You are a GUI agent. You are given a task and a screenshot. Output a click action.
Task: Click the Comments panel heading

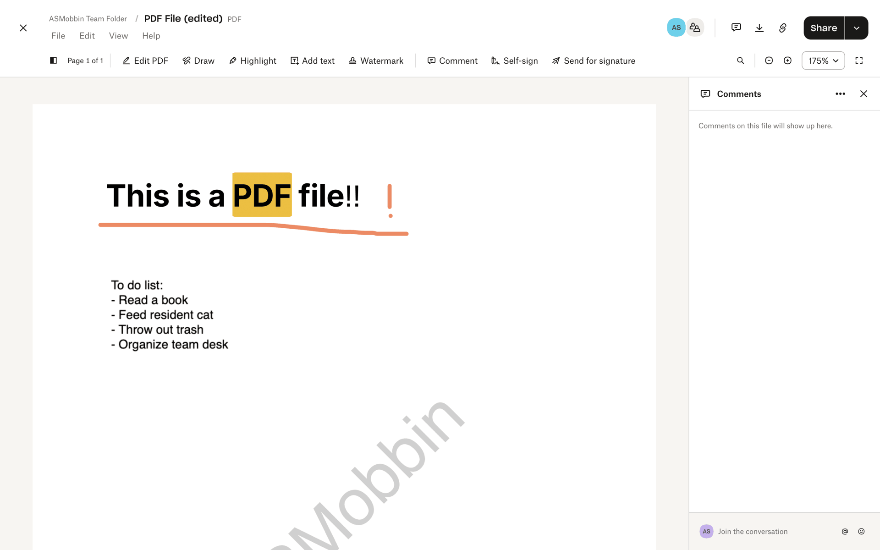pos(739,93)
